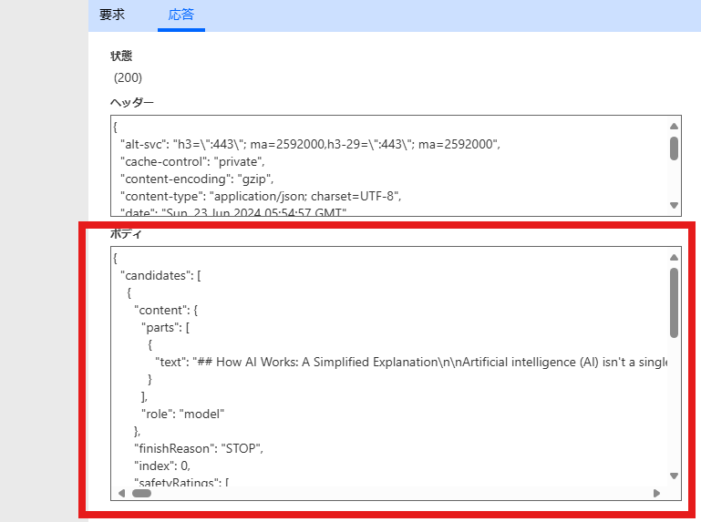
Task: Click the "index": 0 line
Action: 162,466
